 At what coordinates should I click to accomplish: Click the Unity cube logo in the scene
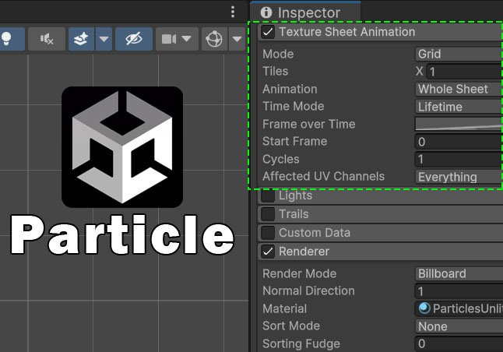click(122, 147)
